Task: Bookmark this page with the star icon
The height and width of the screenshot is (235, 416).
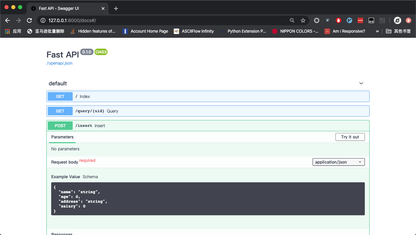Action: (303, 20)
